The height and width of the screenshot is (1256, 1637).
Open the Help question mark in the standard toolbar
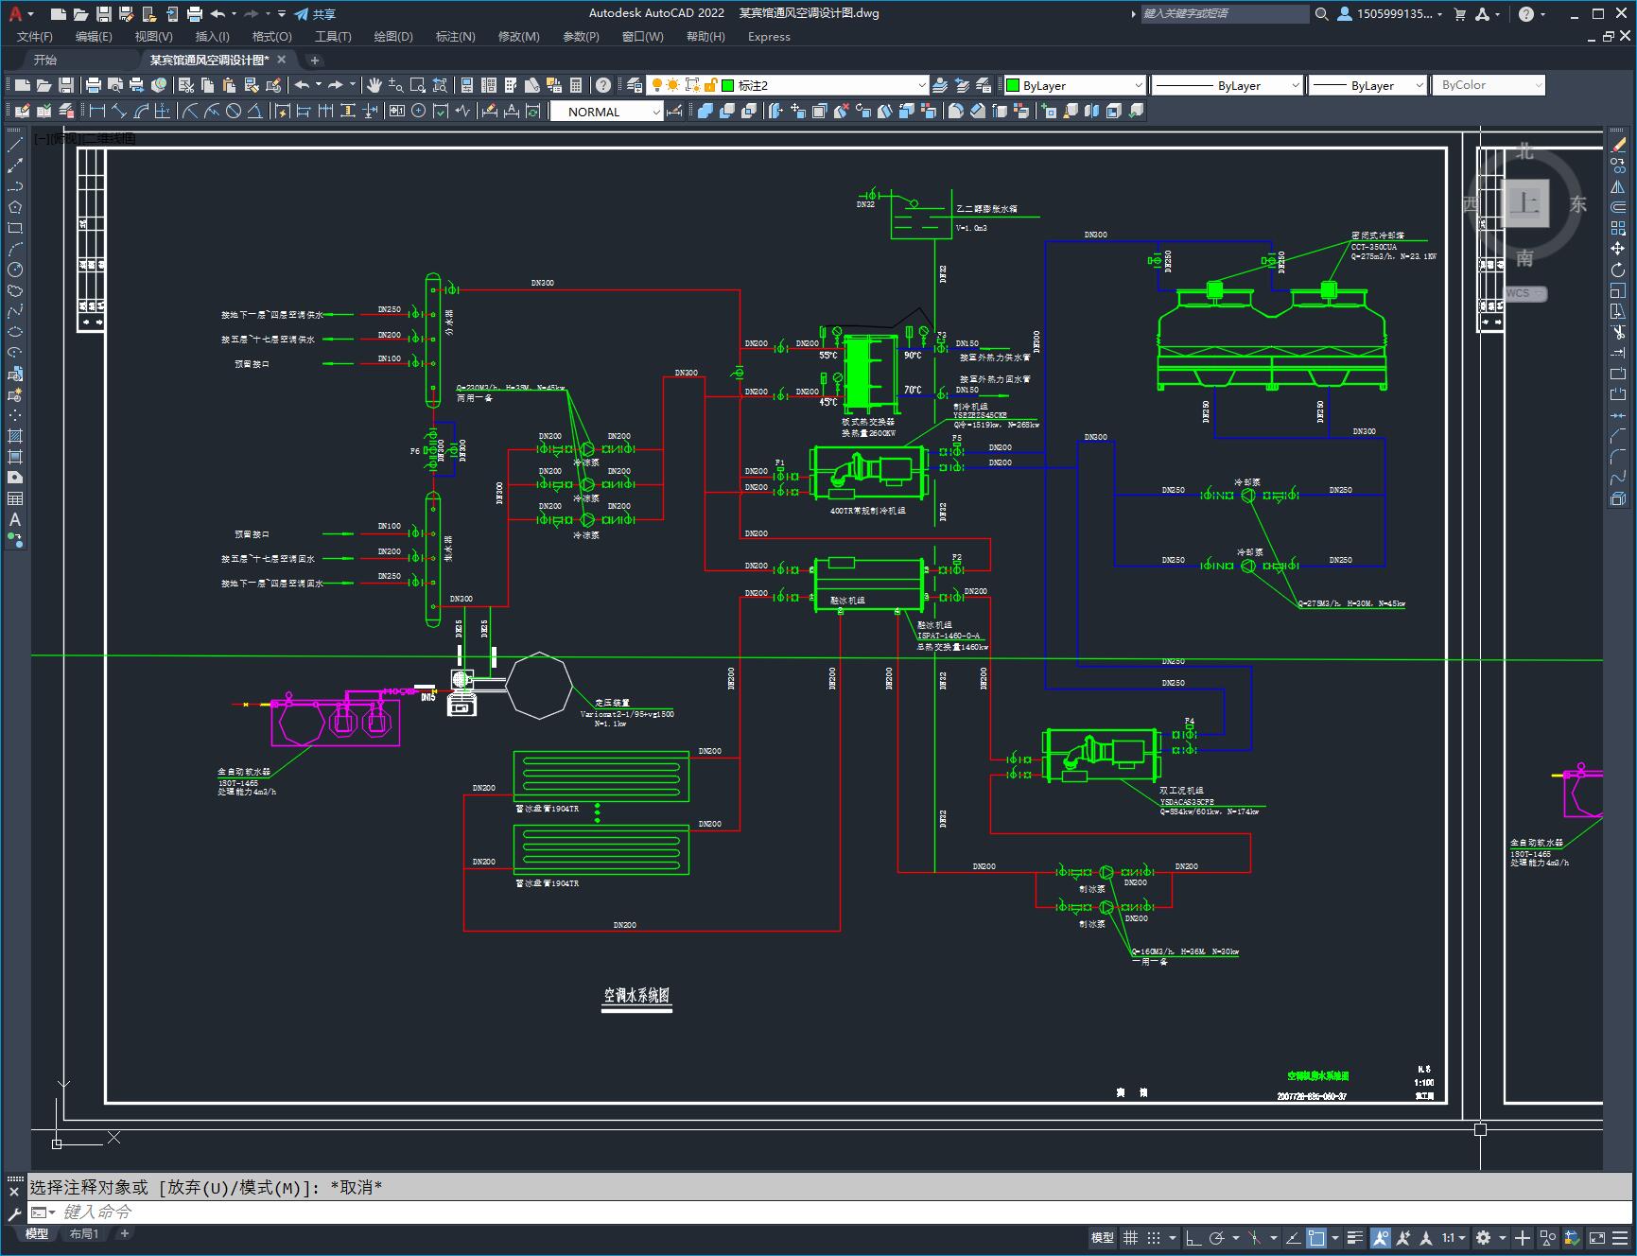tap(604, 85)
